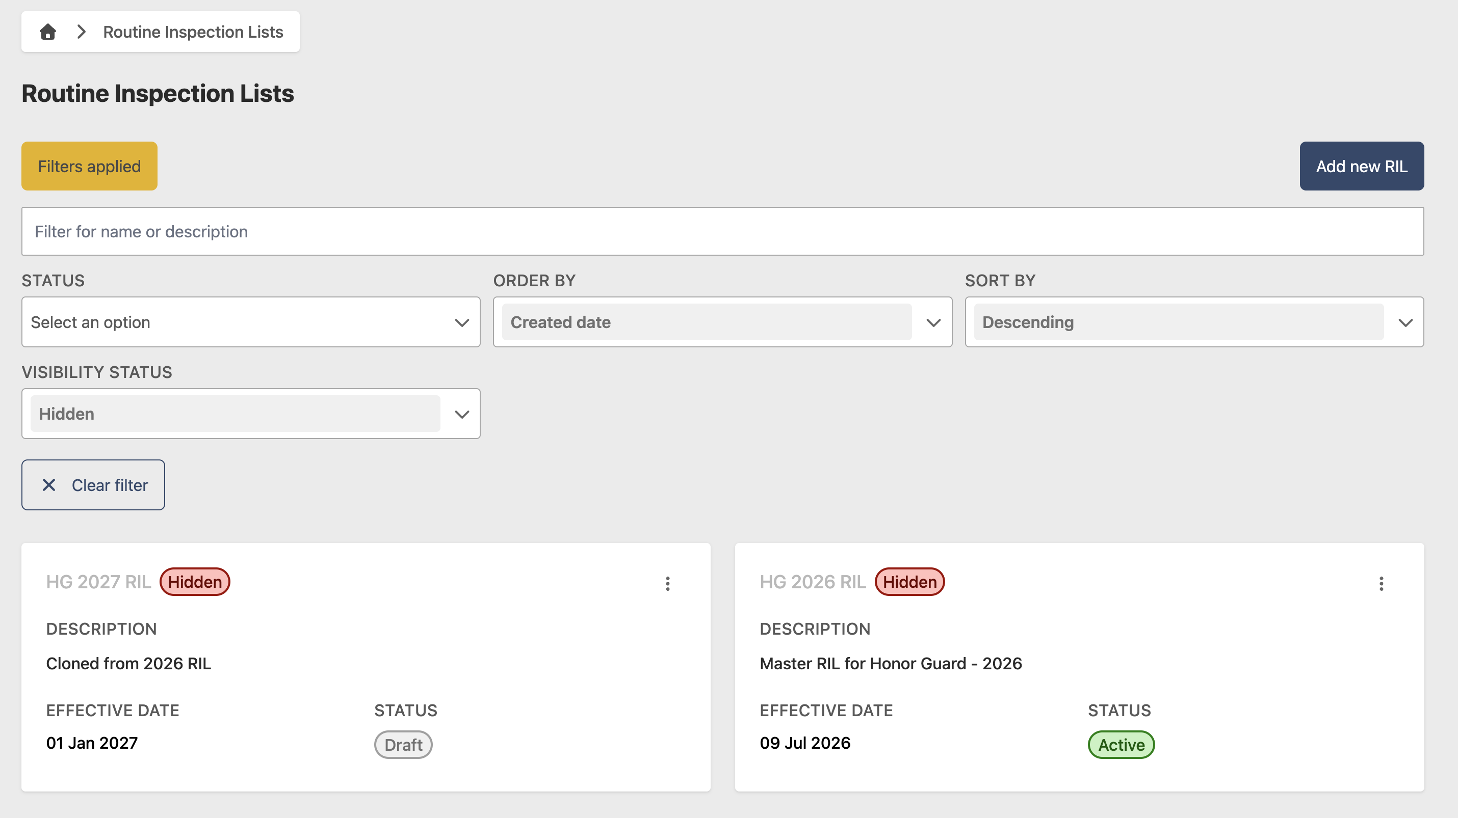
Task: Click the SORT BY label
Action: (x=1000, y=281)
